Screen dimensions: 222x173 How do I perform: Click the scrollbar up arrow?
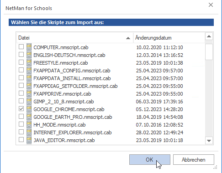coord(209,36)
